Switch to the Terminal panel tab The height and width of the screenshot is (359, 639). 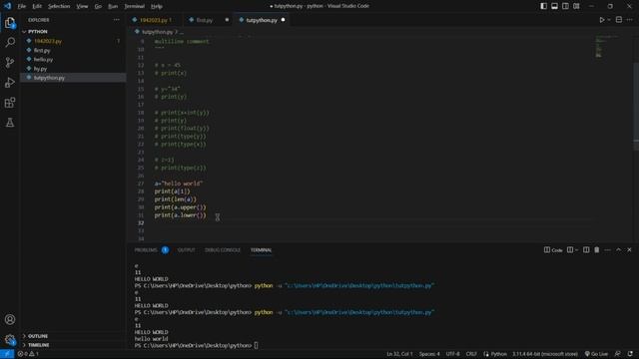pos(261,250)
